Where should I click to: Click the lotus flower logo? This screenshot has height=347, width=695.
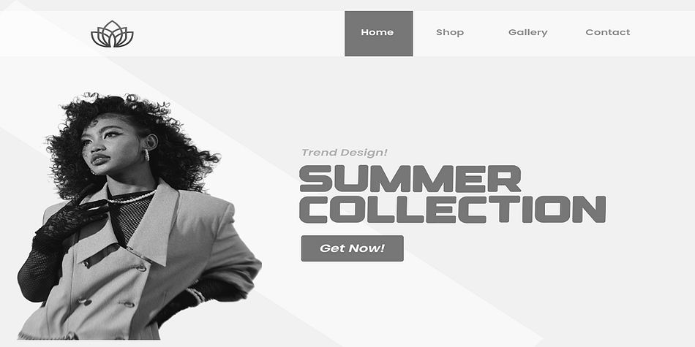(x=112, y=34)
